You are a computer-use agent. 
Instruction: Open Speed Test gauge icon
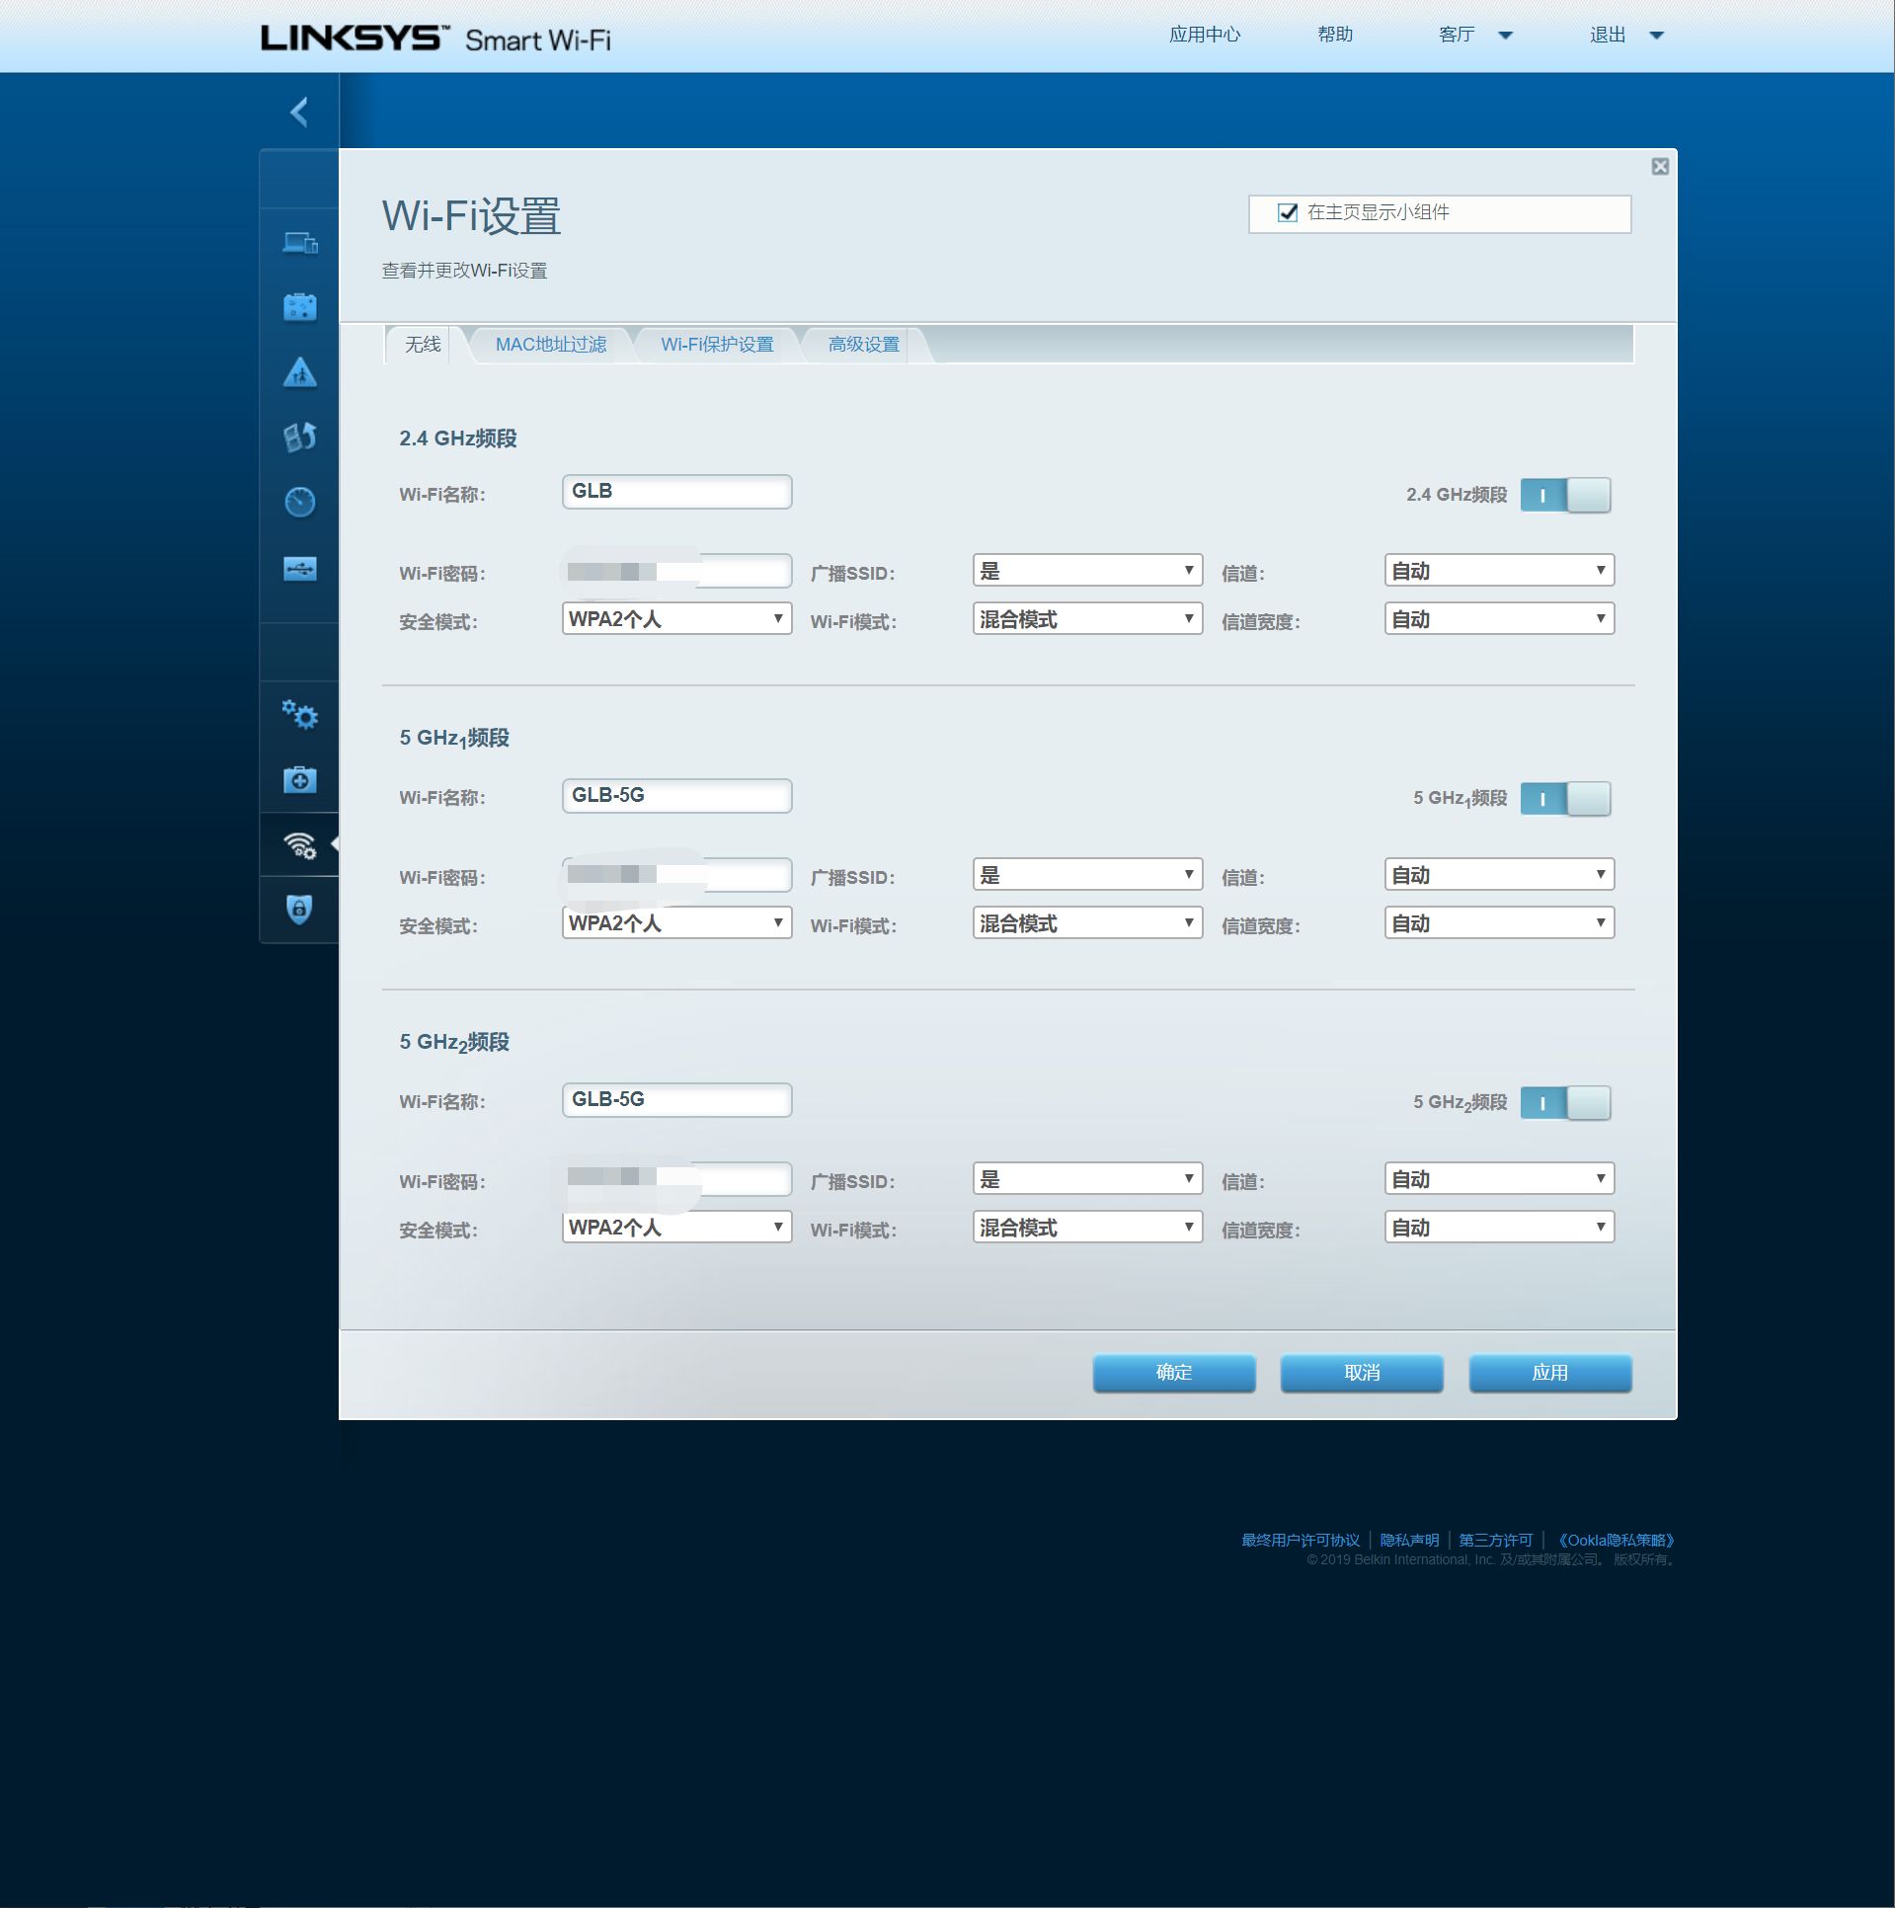[299, 502]
